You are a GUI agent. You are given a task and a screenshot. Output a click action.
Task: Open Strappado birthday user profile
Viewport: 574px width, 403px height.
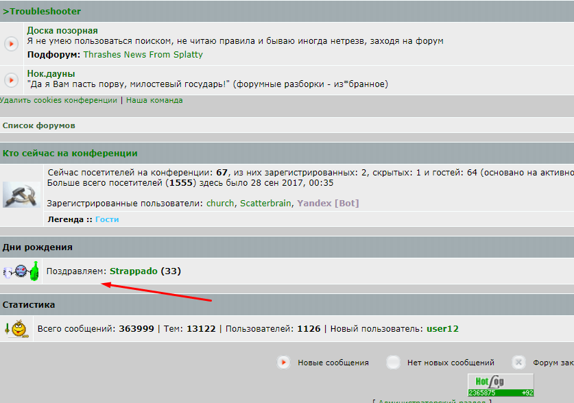click(133, 271)
